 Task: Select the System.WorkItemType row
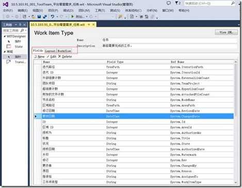134,182
